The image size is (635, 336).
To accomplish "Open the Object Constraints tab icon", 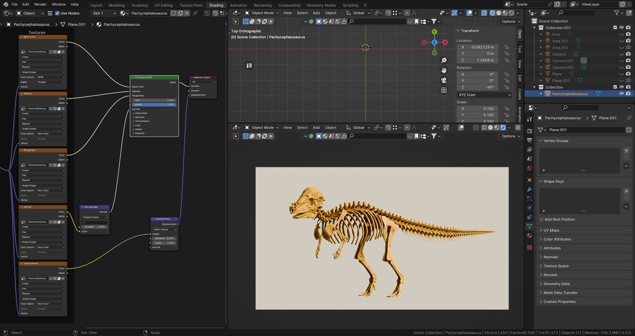I will pos(529,217).
